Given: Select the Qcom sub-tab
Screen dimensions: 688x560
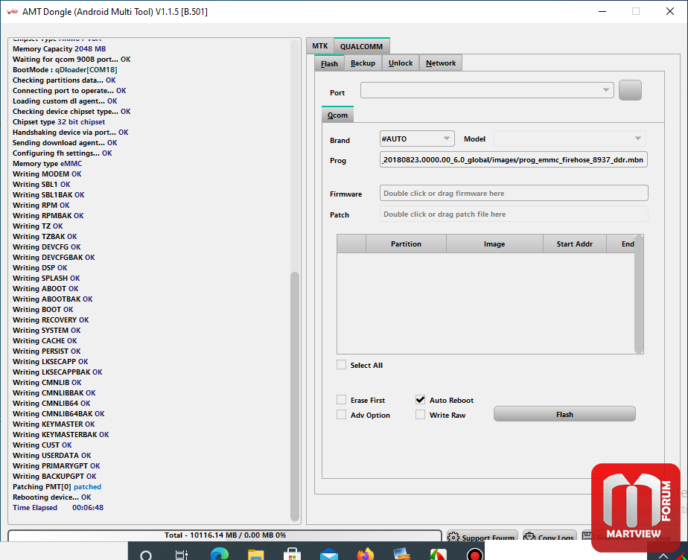Looking at the screenshot, I should point(337,115).
